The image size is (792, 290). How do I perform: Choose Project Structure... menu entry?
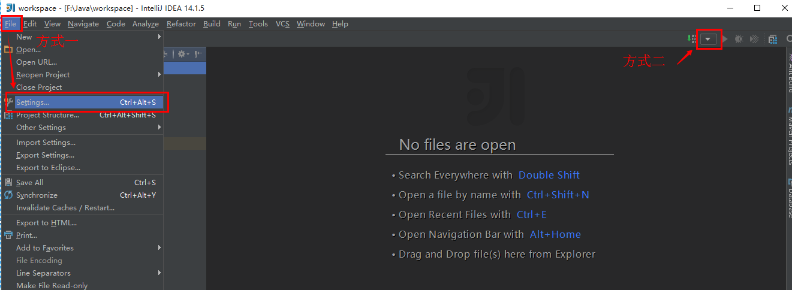click(x=82, y=115)
